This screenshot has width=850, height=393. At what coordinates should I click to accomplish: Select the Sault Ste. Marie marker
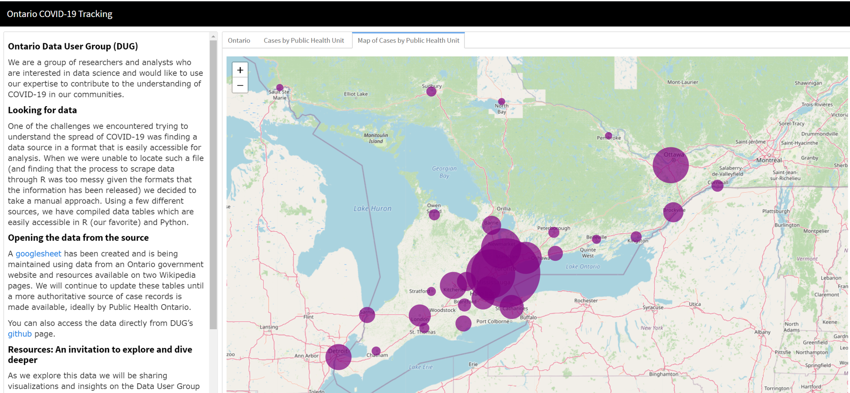point(280,88)
